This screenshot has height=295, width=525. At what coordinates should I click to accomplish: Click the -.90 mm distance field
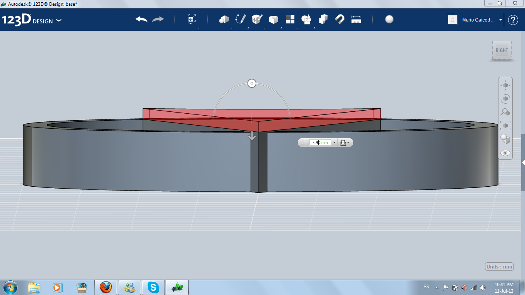(320, 143)
